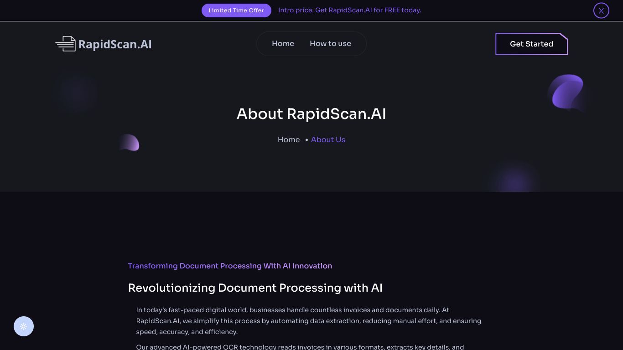Open the How to use nav item

point(330,44)
